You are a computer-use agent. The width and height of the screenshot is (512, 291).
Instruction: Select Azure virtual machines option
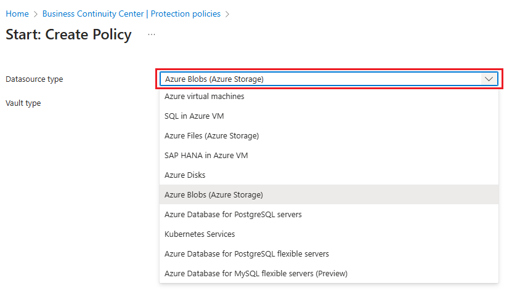pyautogui.click(x=205, y=97)
